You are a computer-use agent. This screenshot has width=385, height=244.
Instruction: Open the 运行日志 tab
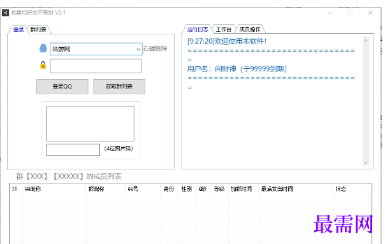click(198, 29)
